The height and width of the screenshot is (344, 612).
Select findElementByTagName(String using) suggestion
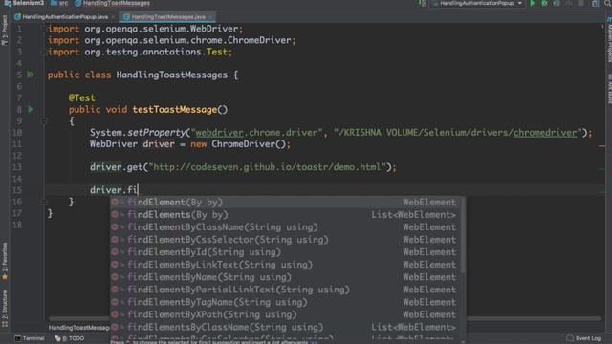286,302
